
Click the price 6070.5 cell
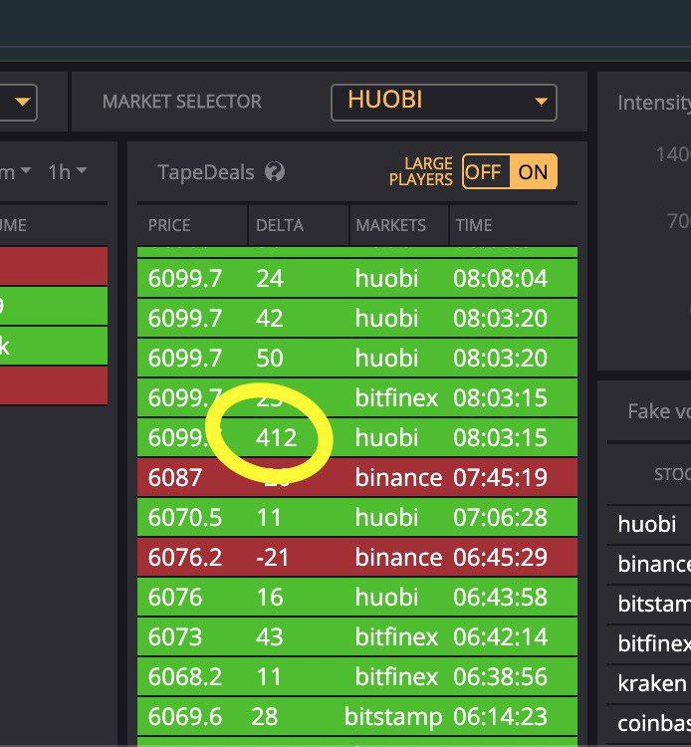click(185, 517)
